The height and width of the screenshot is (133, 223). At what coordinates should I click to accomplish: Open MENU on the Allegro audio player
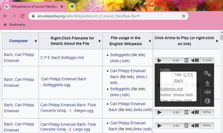(x=207, y=112)
